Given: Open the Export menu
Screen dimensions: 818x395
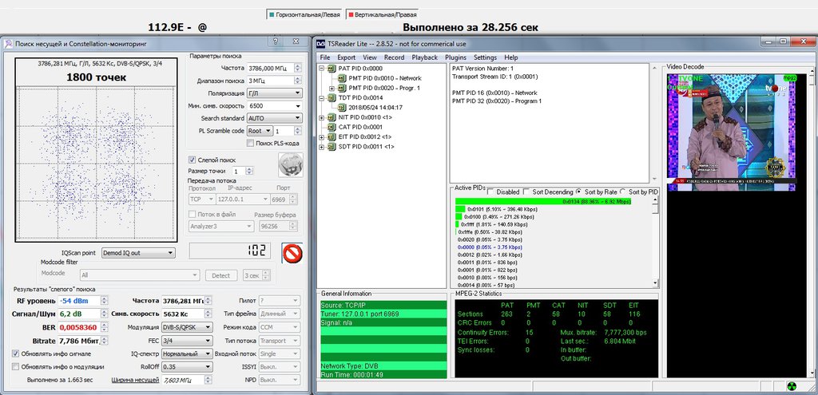Looking at the screenshot, I should click(x=346, y=57).
